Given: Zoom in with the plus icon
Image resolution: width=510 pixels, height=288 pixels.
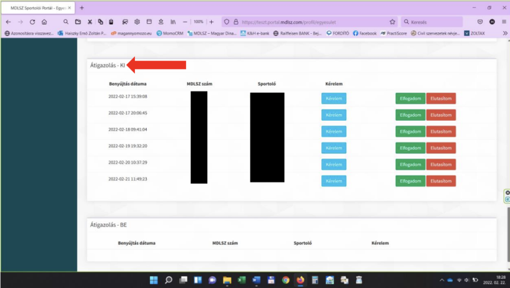Looking at the screenshot, I should click(211, 21).
